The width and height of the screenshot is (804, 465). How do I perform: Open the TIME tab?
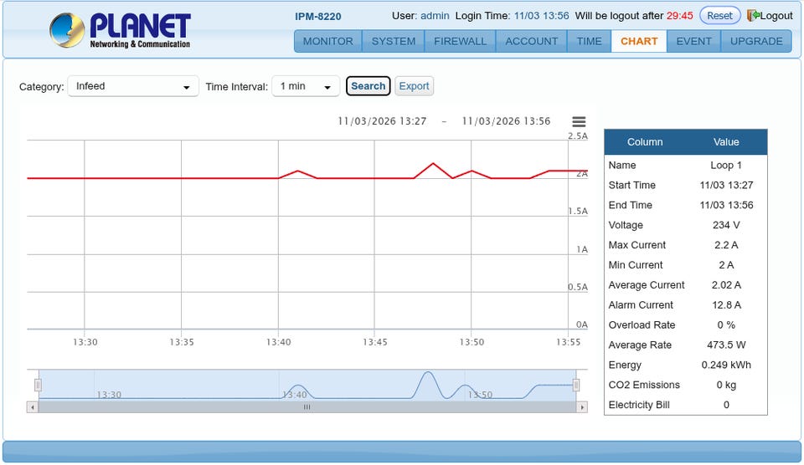(589, 42)
